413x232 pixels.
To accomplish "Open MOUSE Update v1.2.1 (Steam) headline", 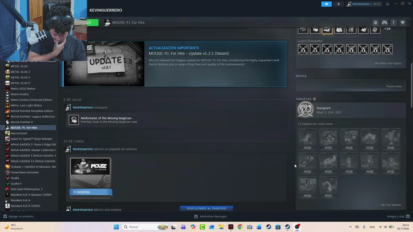I will coord(189,53).
